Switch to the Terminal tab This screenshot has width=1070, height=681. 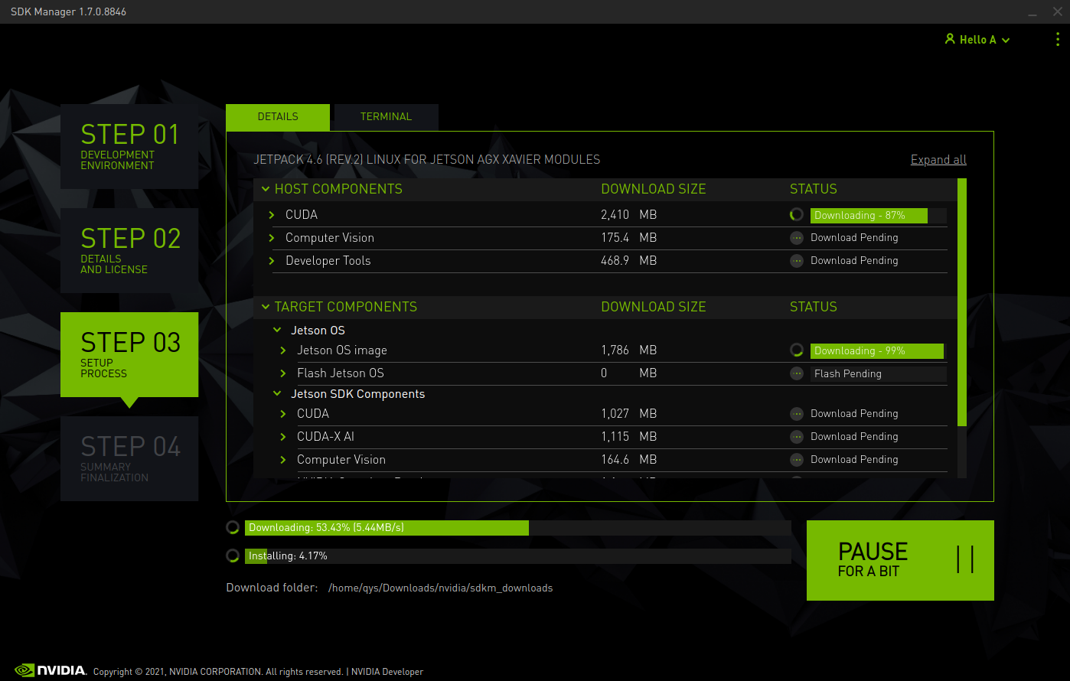387,117
